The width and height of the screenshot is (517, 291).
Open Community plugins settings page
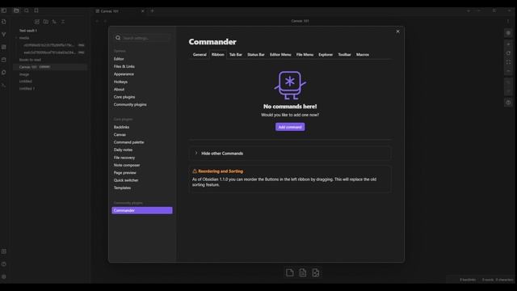point(142,104)
